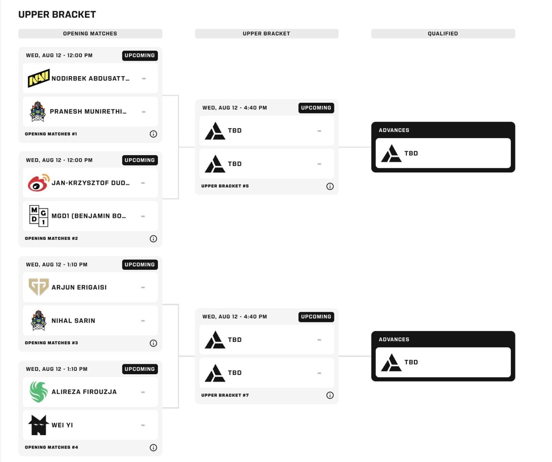This screenshot has width=552, height=462.
Task: Open info icon for Opening Matches #3
Action: 153,343
